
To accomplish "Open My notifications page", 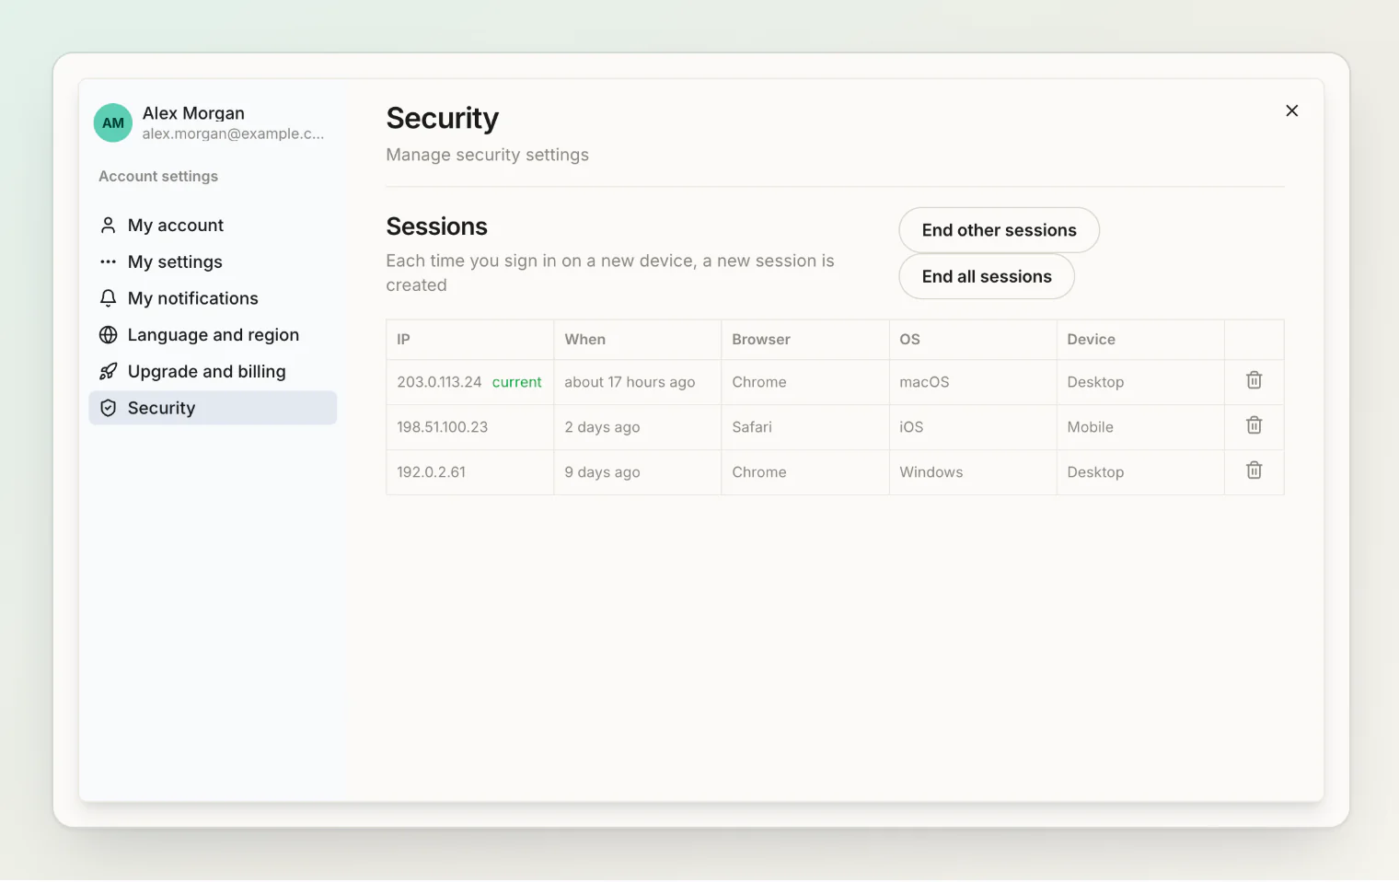I will point(213,298).
